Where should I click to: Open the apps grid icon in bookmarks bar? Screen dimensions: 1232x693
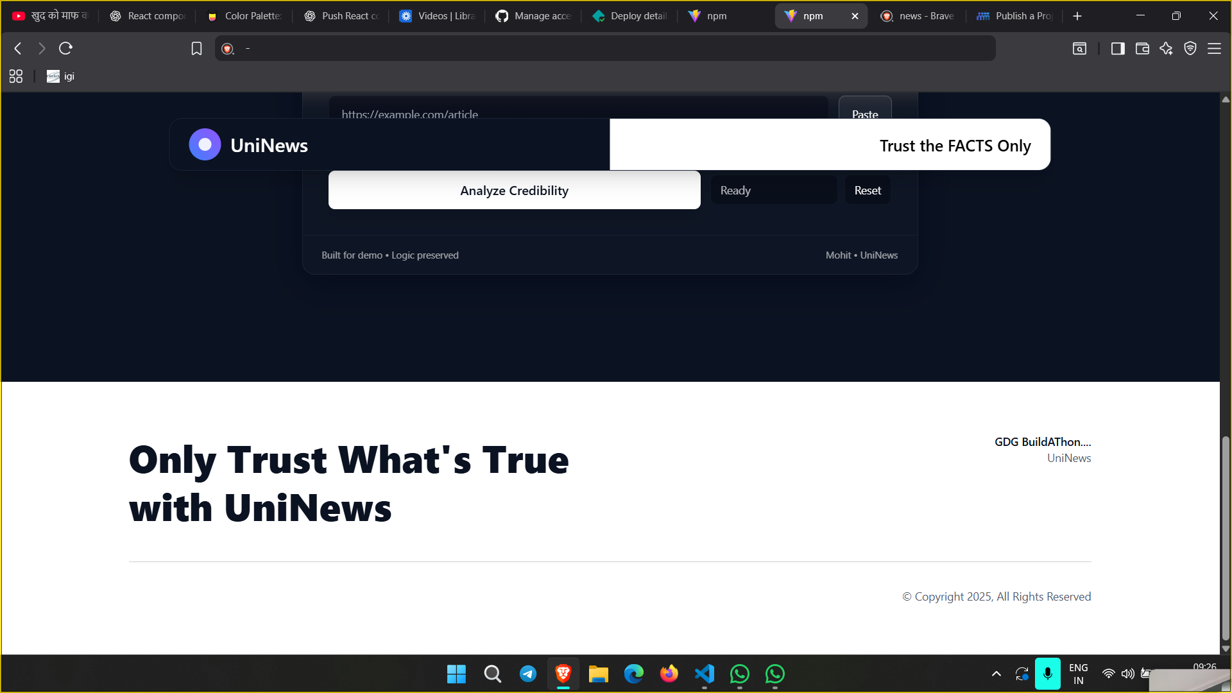click(16, 76)
